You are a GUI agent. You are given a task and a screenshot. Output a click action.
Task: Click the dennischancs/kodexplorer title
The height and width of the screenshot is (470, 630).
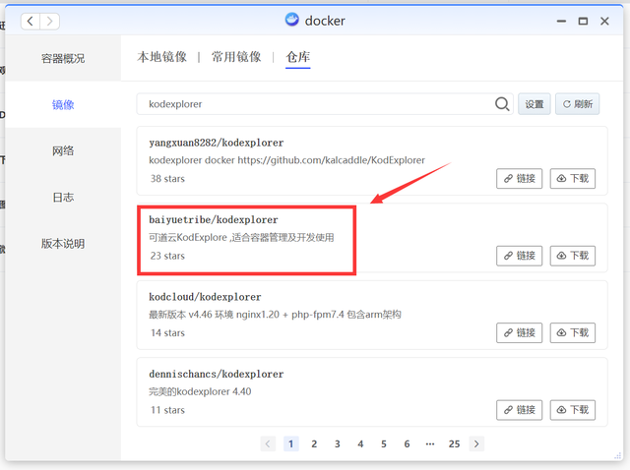pyautogui.click(x=217, y=374)
